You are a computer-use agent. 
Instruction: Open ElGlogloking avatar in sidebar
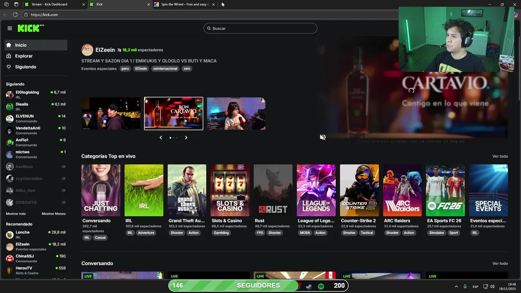9,94
